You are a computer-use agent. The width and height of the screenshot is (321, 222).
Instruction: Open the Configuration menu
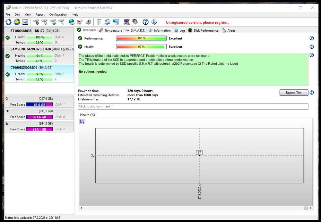pyautogui.click(x=58, y=14)
